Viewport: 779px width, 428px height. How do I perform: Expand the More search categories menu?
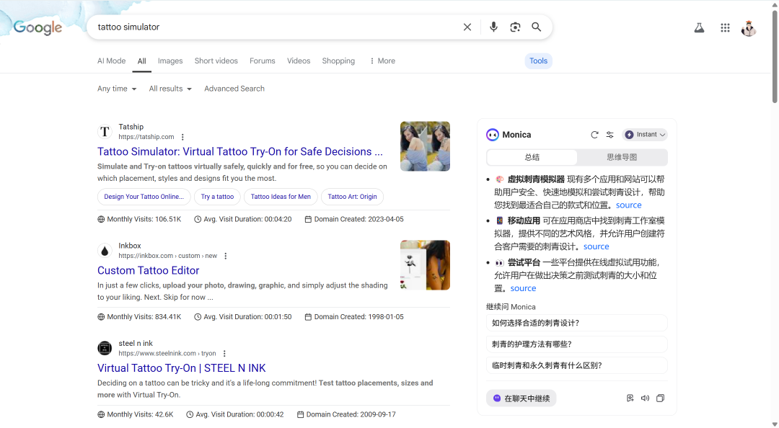click(382, 61)
